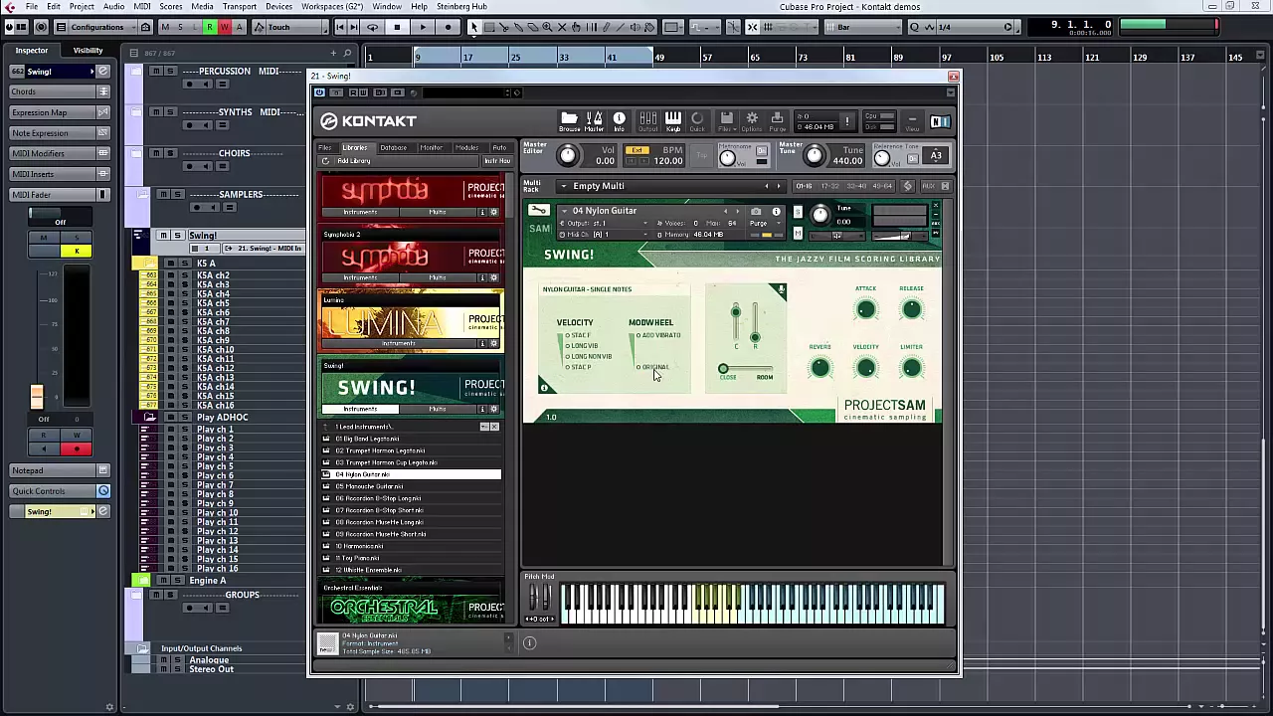Screen dimensions: 1273x716
Task: Click the Instr Nav button
Action: click(496, 161)
